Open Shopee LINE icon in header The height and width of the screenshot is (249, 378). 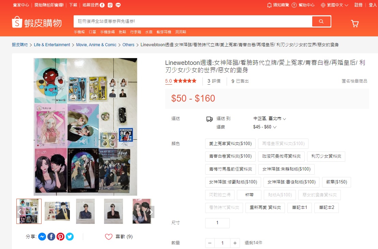coord(118,5)
